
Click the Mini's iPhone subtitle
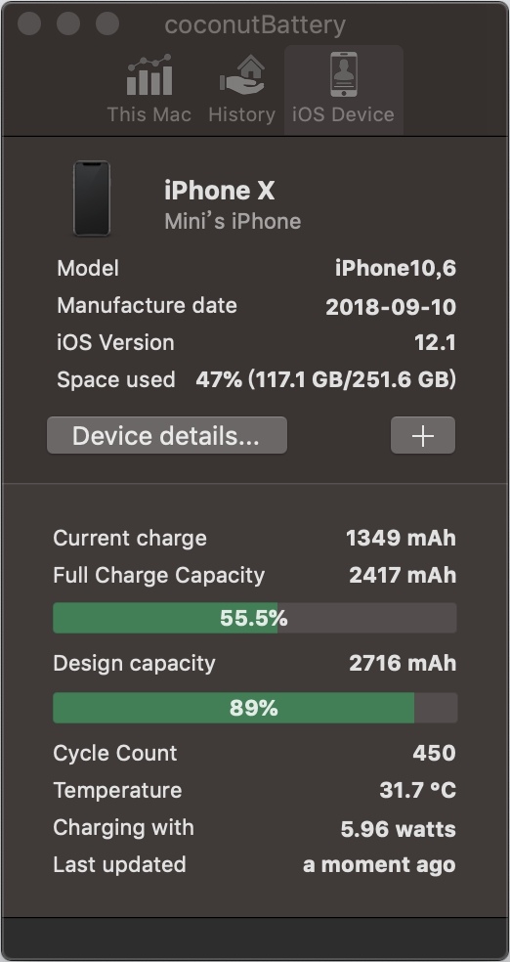click(233, 222)
